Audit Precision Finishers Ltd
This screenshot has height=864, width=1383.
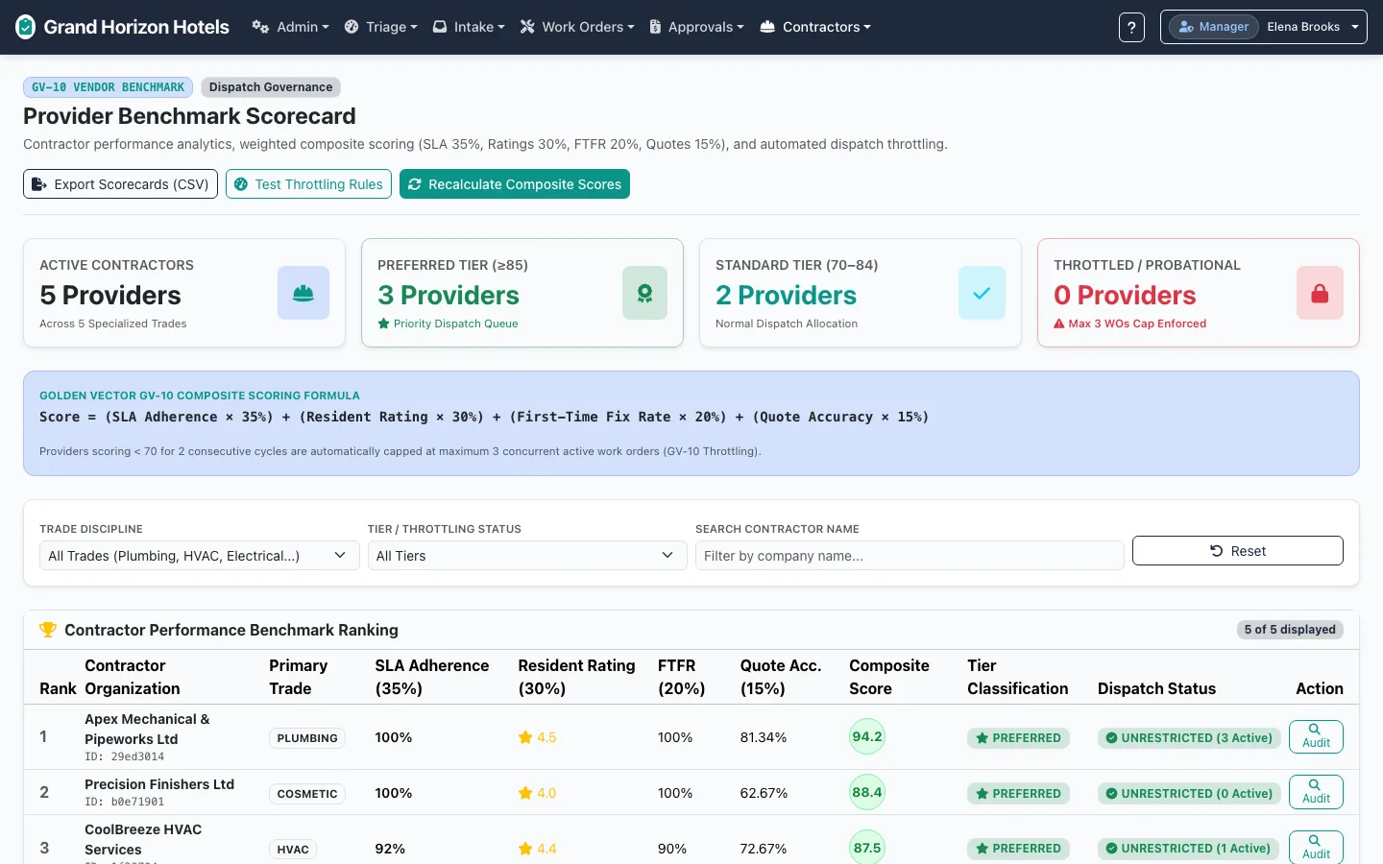tap(1316, 792)
